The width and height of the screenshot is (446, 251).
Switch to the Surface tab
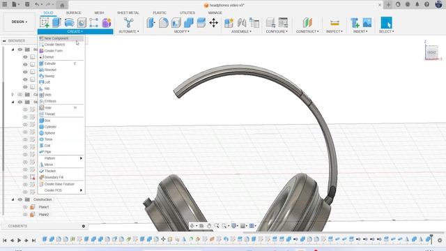coord(73,13)
